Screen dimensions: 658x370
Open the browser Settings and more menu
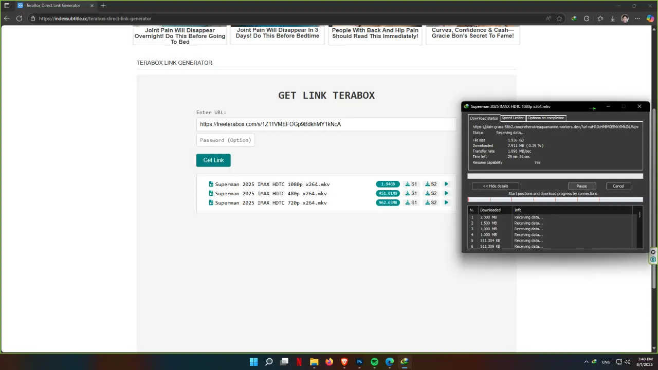pyautogui.click(x=637, y=18)
